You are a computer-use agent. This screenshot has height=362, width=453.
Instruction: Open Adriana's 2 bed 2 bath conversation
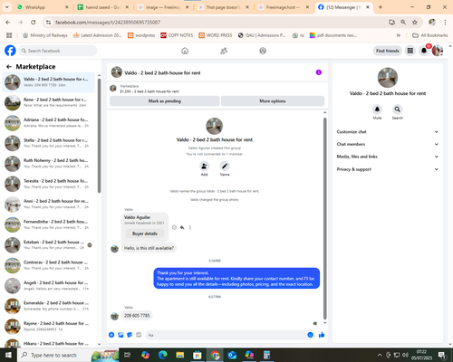pyautogui.click(x=48, y=123)
